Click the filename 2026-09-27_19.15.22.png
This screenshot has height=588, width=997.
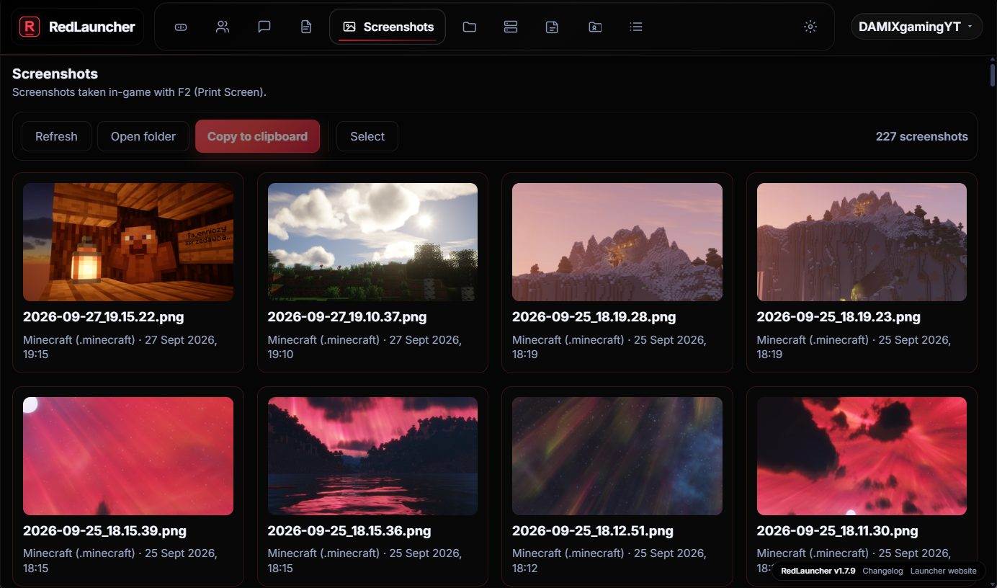(104, 317)
